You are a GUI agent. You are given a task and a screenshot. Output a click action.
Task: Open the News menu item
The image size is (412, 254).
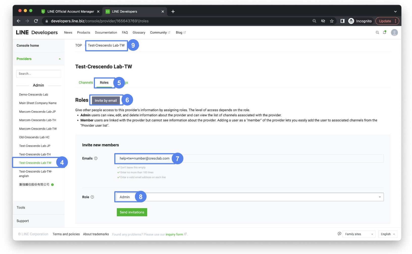tap(68, 33)
